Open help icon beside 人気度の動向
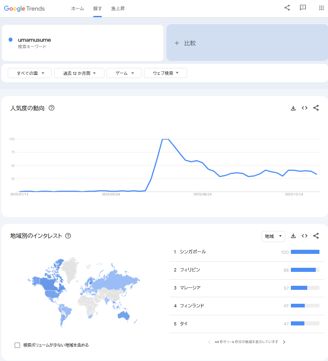The height and width of the screenshot is (361, 328). (x=51, y=108)
